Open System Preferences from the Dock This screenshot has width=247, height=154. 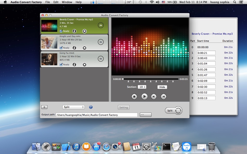[146, 147]
